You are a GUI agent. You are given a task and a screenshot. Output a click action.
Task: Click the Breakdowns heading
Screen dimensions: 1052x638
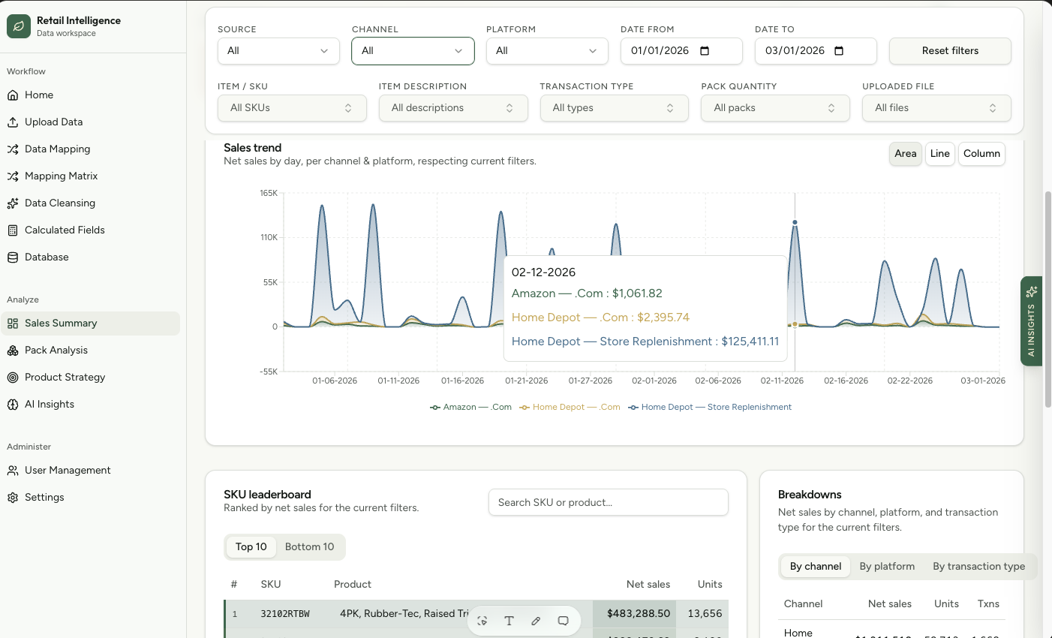pos(810,495)
